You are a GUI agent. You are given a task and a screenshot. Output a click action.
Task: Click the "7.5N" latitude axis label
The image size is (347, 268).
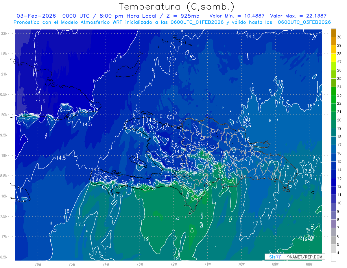pyautogui.click(x=4, y=217)
